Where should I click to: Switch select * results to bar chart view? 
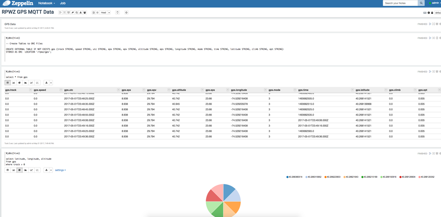[x=14, y=82]
